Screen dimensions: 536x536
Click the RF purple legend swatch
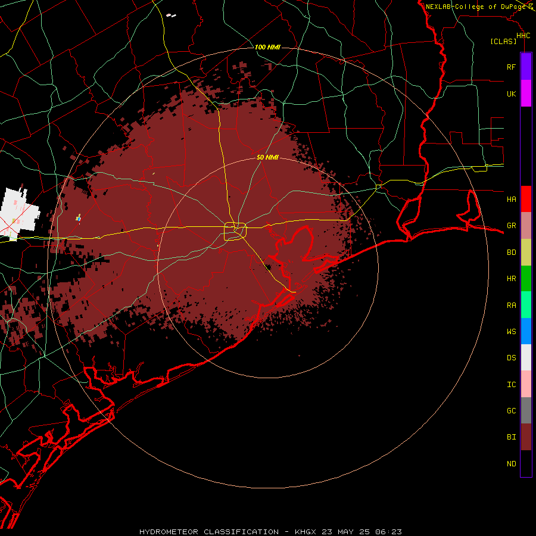[526, 67]
